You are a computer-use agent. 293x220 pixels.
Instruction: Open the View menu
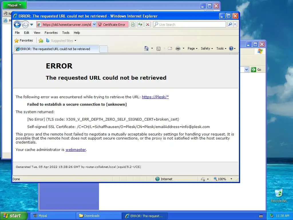(37, 33)
